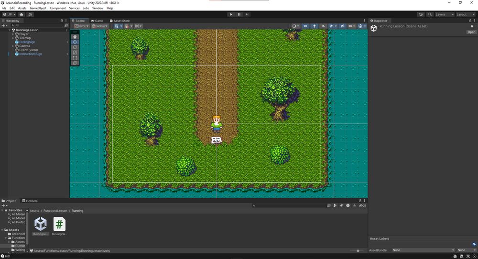Select the Transform tool
This screenshot has height=259, width=478.
click(75, 63)
